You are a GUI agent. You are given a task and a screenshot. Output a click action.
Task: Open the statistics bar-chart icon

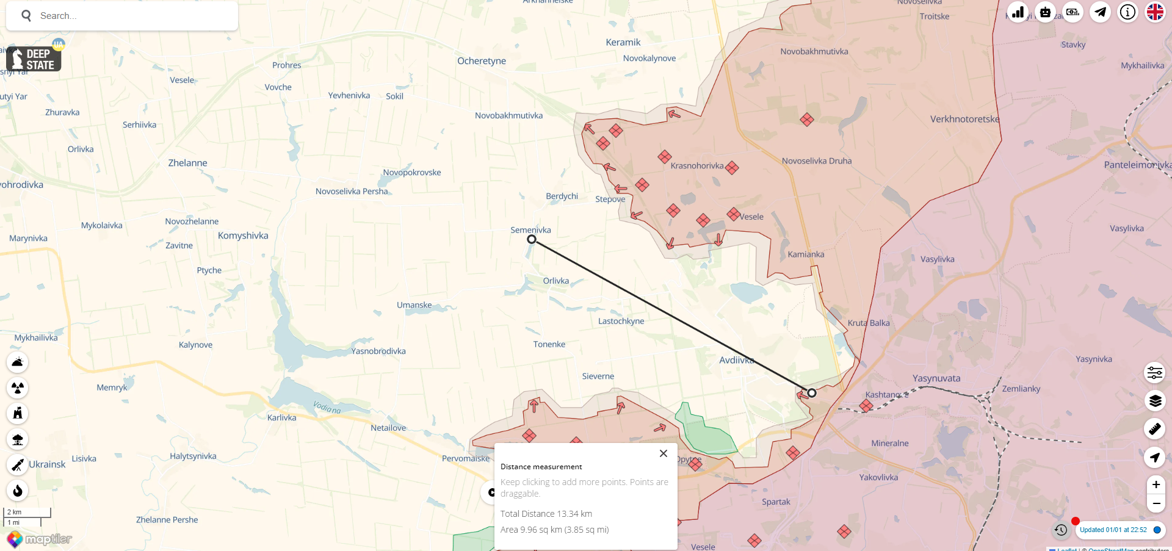tap(1018, 12)
